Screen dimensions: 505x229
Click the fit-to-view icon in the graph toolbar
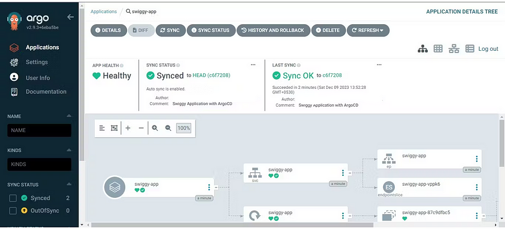tap(114, 128)
